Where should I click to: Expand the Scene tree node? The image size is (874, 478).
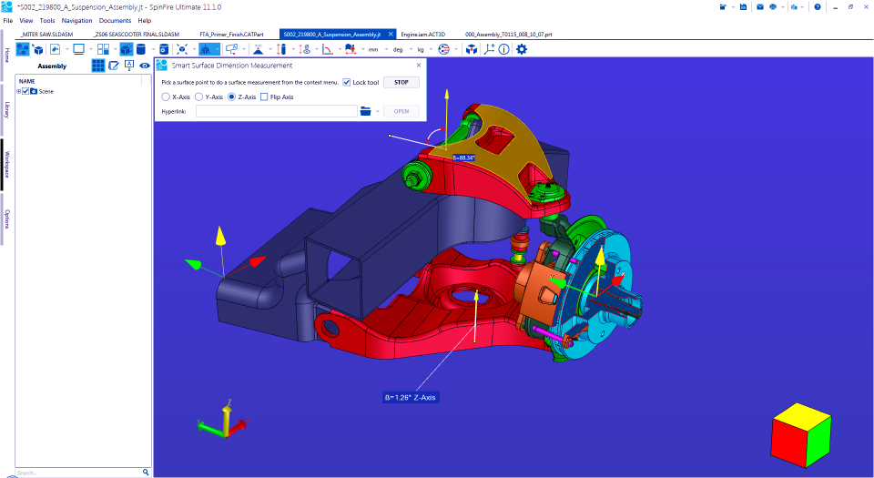(19, 91)
